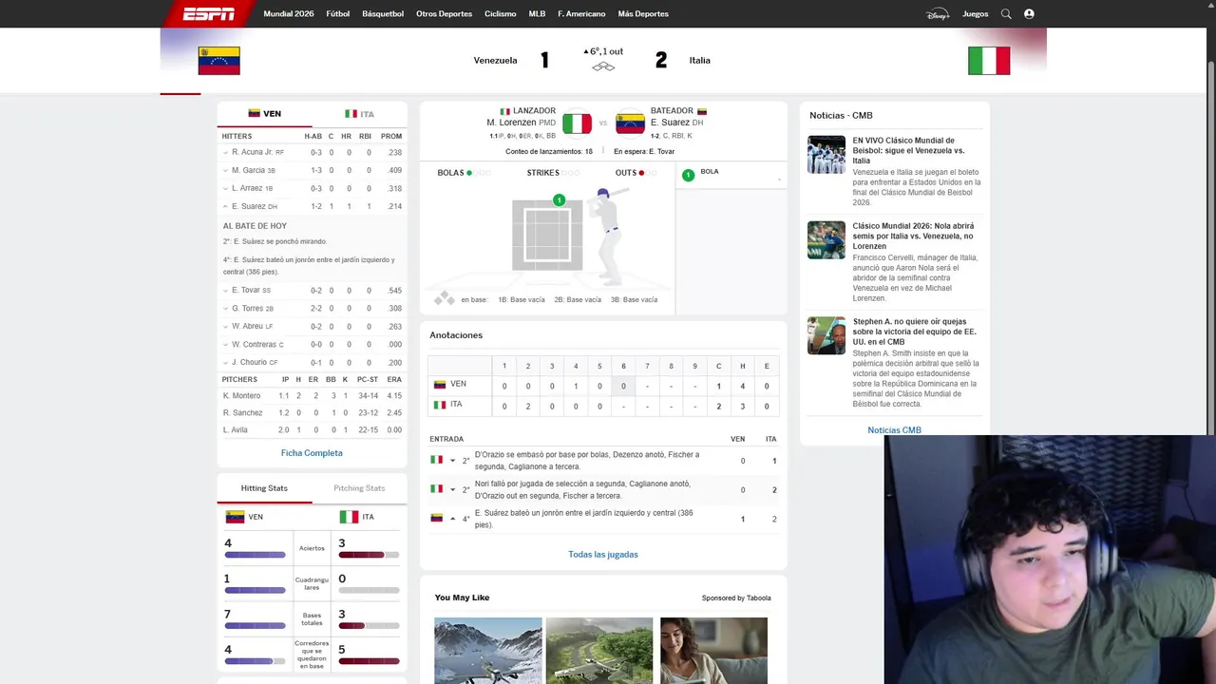The height and width of the screenshot is (684, 1216).
Task: Open the Juegos link in top bar
Action: tap(975, 14)
